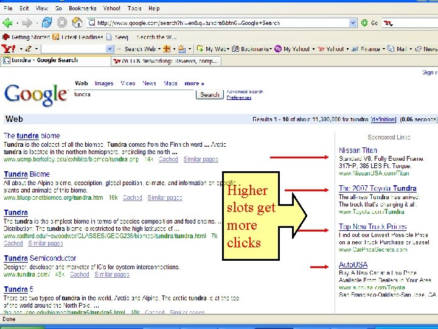The image size is (438, 329).
Task: Expand the My Yahoo! dropdown arrow
Action: coord(313,49)
